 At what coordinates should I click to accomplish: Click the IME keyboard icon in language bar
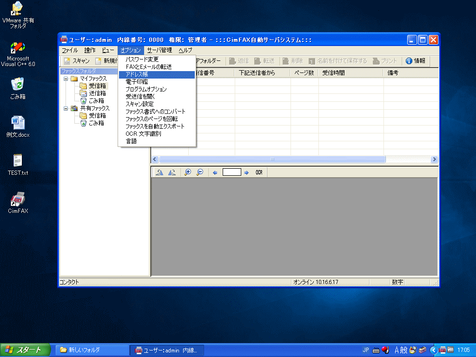tap(376, 350)
